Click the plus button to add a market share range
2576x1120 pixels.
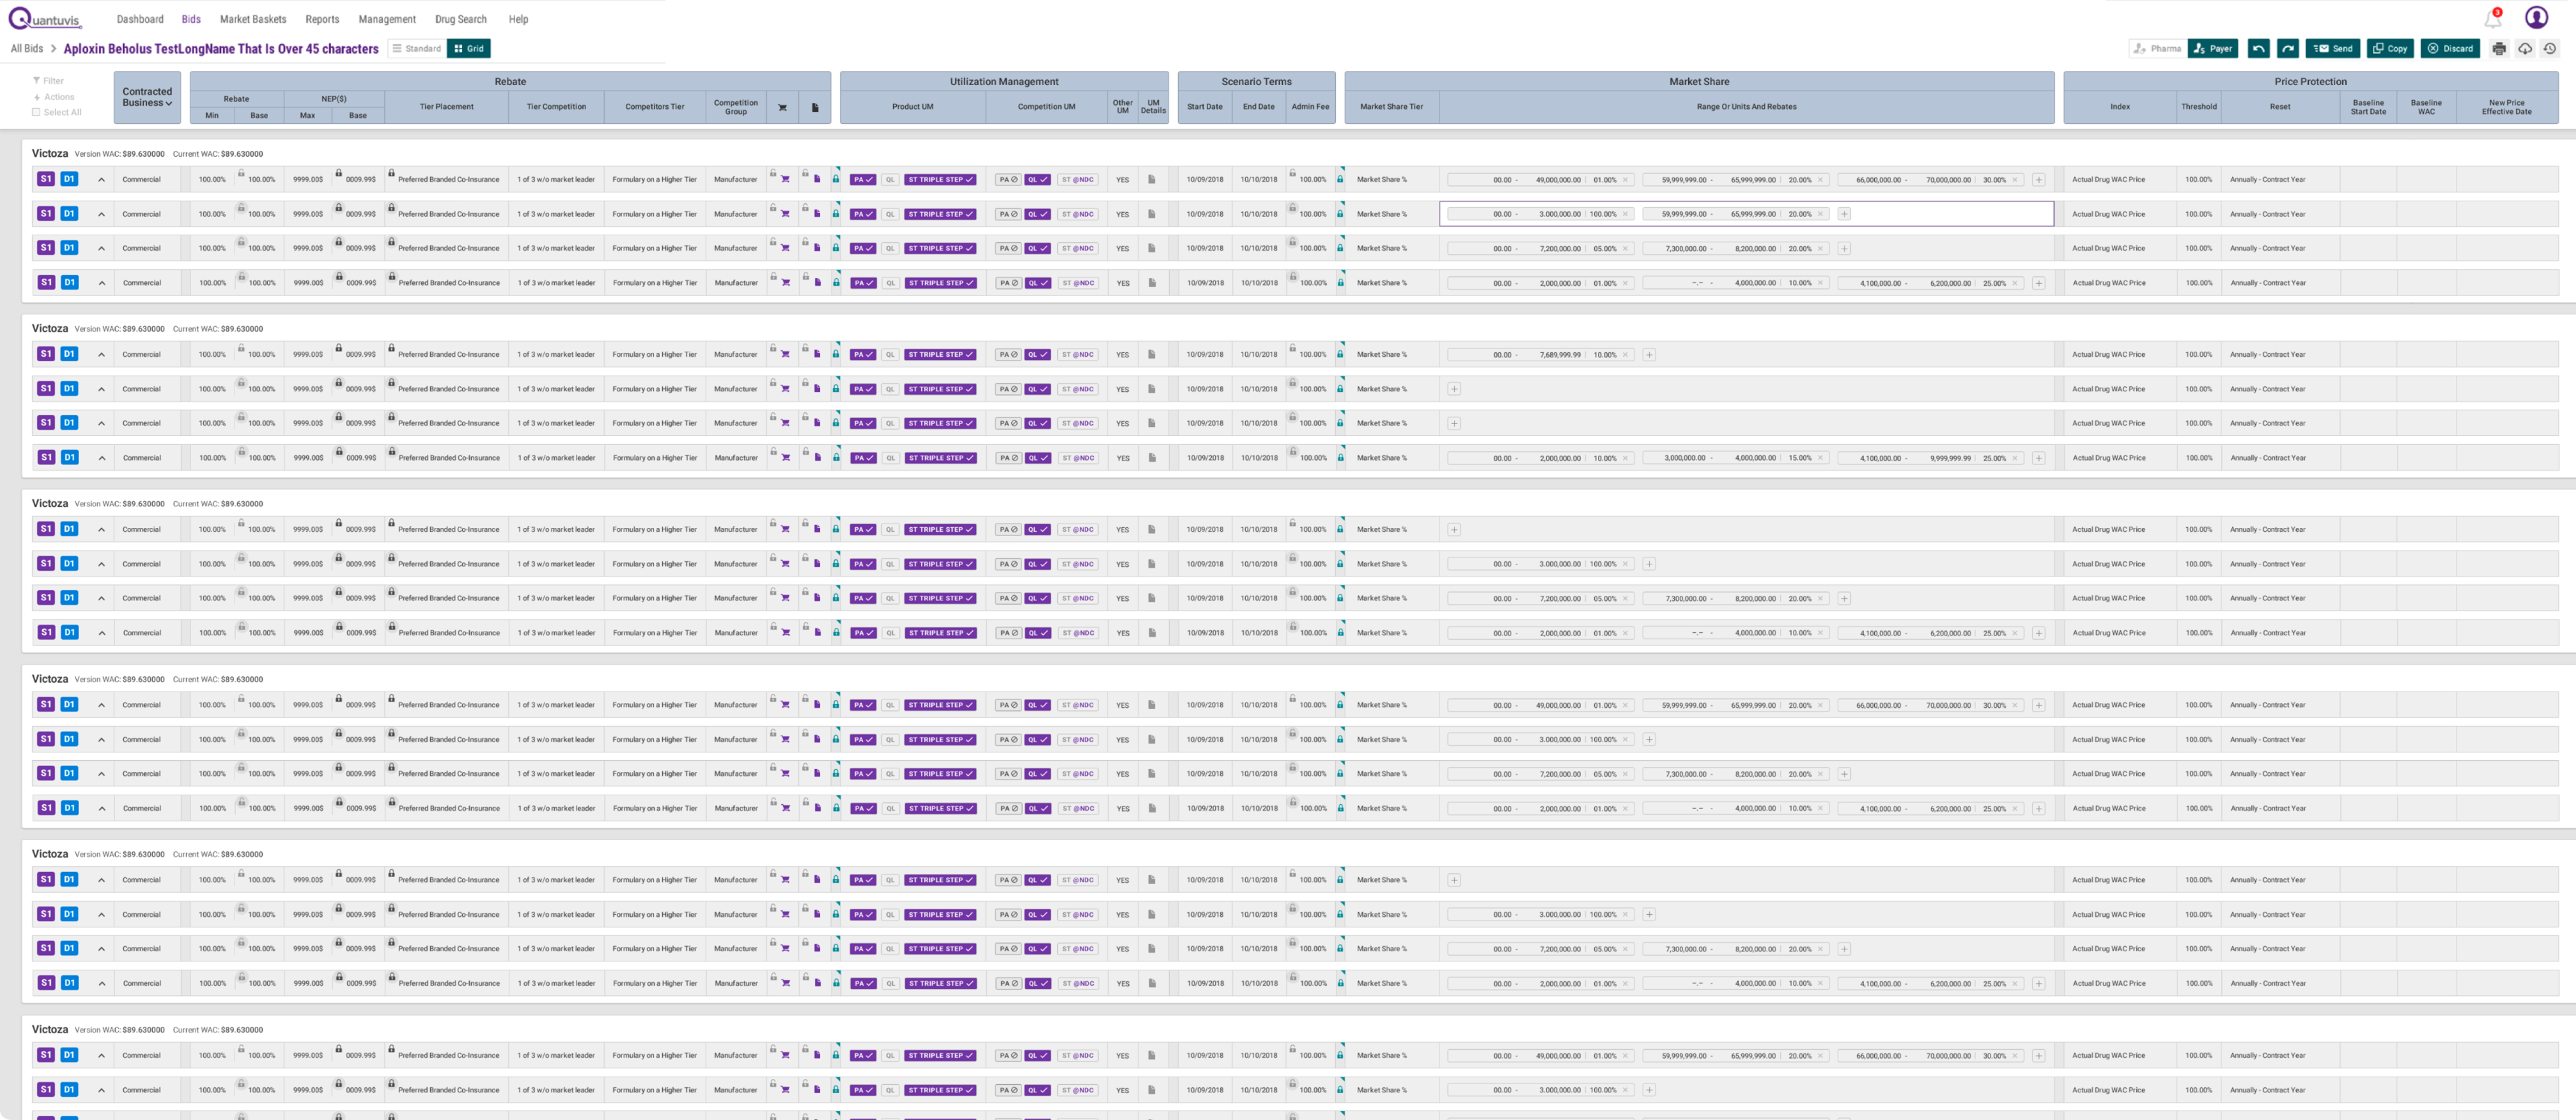click(2040, 180)
